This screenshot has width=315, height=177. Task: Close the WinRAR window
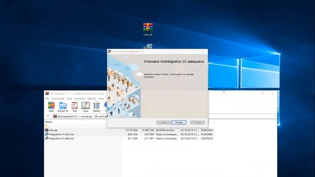pyautogui.click(x=272, y=93)
